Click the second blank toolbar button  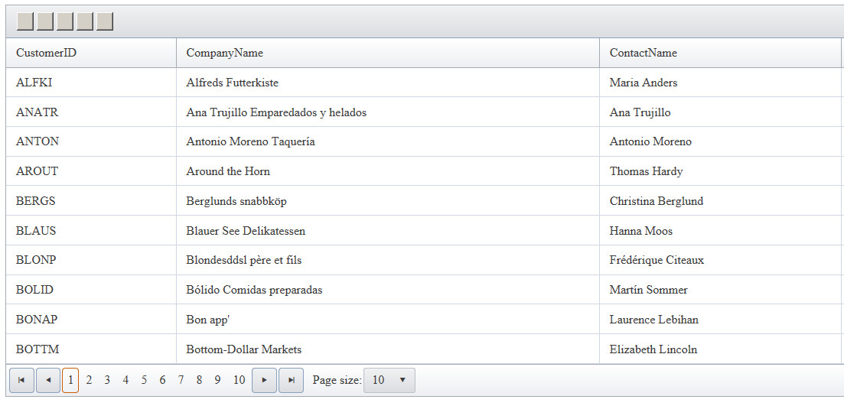pos(45,21)
